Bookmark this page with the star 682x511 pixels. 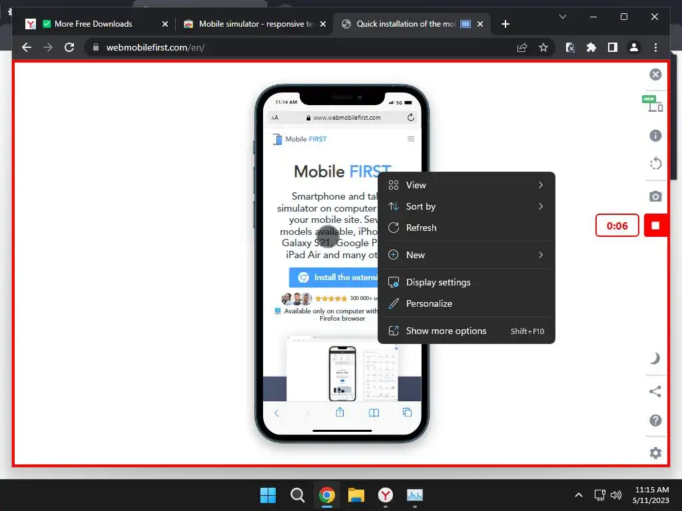point(543,47)
